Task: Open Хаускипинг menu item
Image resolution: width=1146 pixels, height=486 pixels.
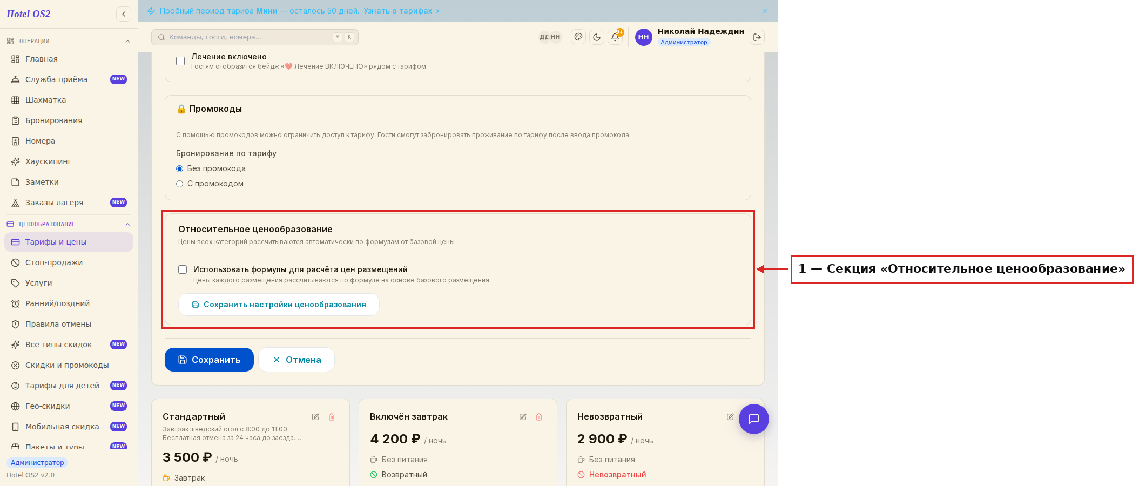Action: (69, 161)
